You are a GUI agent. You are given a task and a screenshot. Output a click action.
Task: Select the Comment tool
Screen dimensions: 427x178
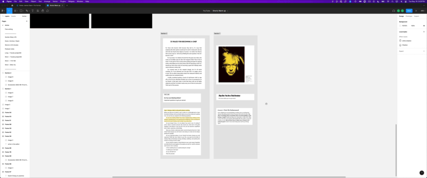pyautogui.click(x=48, y=11)
